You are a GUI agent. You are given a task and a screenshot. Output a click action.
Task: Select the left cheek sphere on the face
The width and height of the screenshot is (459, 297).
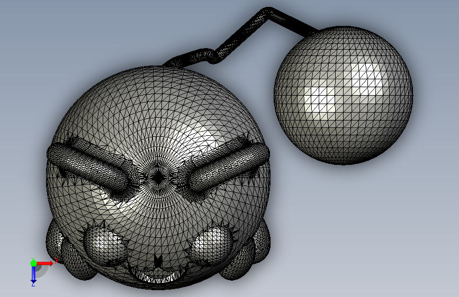pyautogui.click(x=105, y=246)
